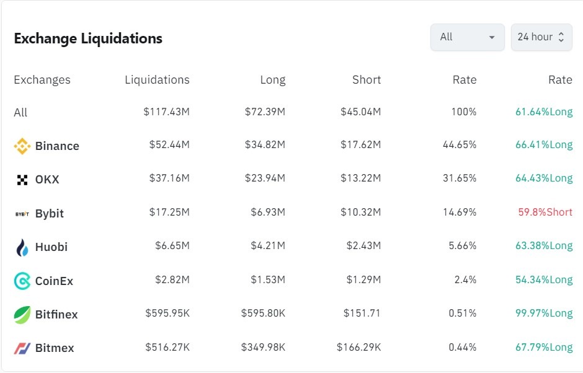Click the CoinEx logo icon
The height and width of the screenshot is (373, 583).
[x=22, y=281]
